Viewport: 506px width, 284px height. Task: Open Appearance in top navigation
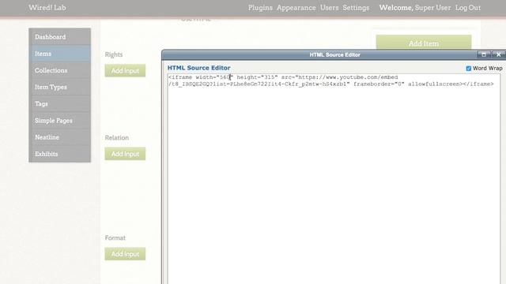tap(296, 8)
